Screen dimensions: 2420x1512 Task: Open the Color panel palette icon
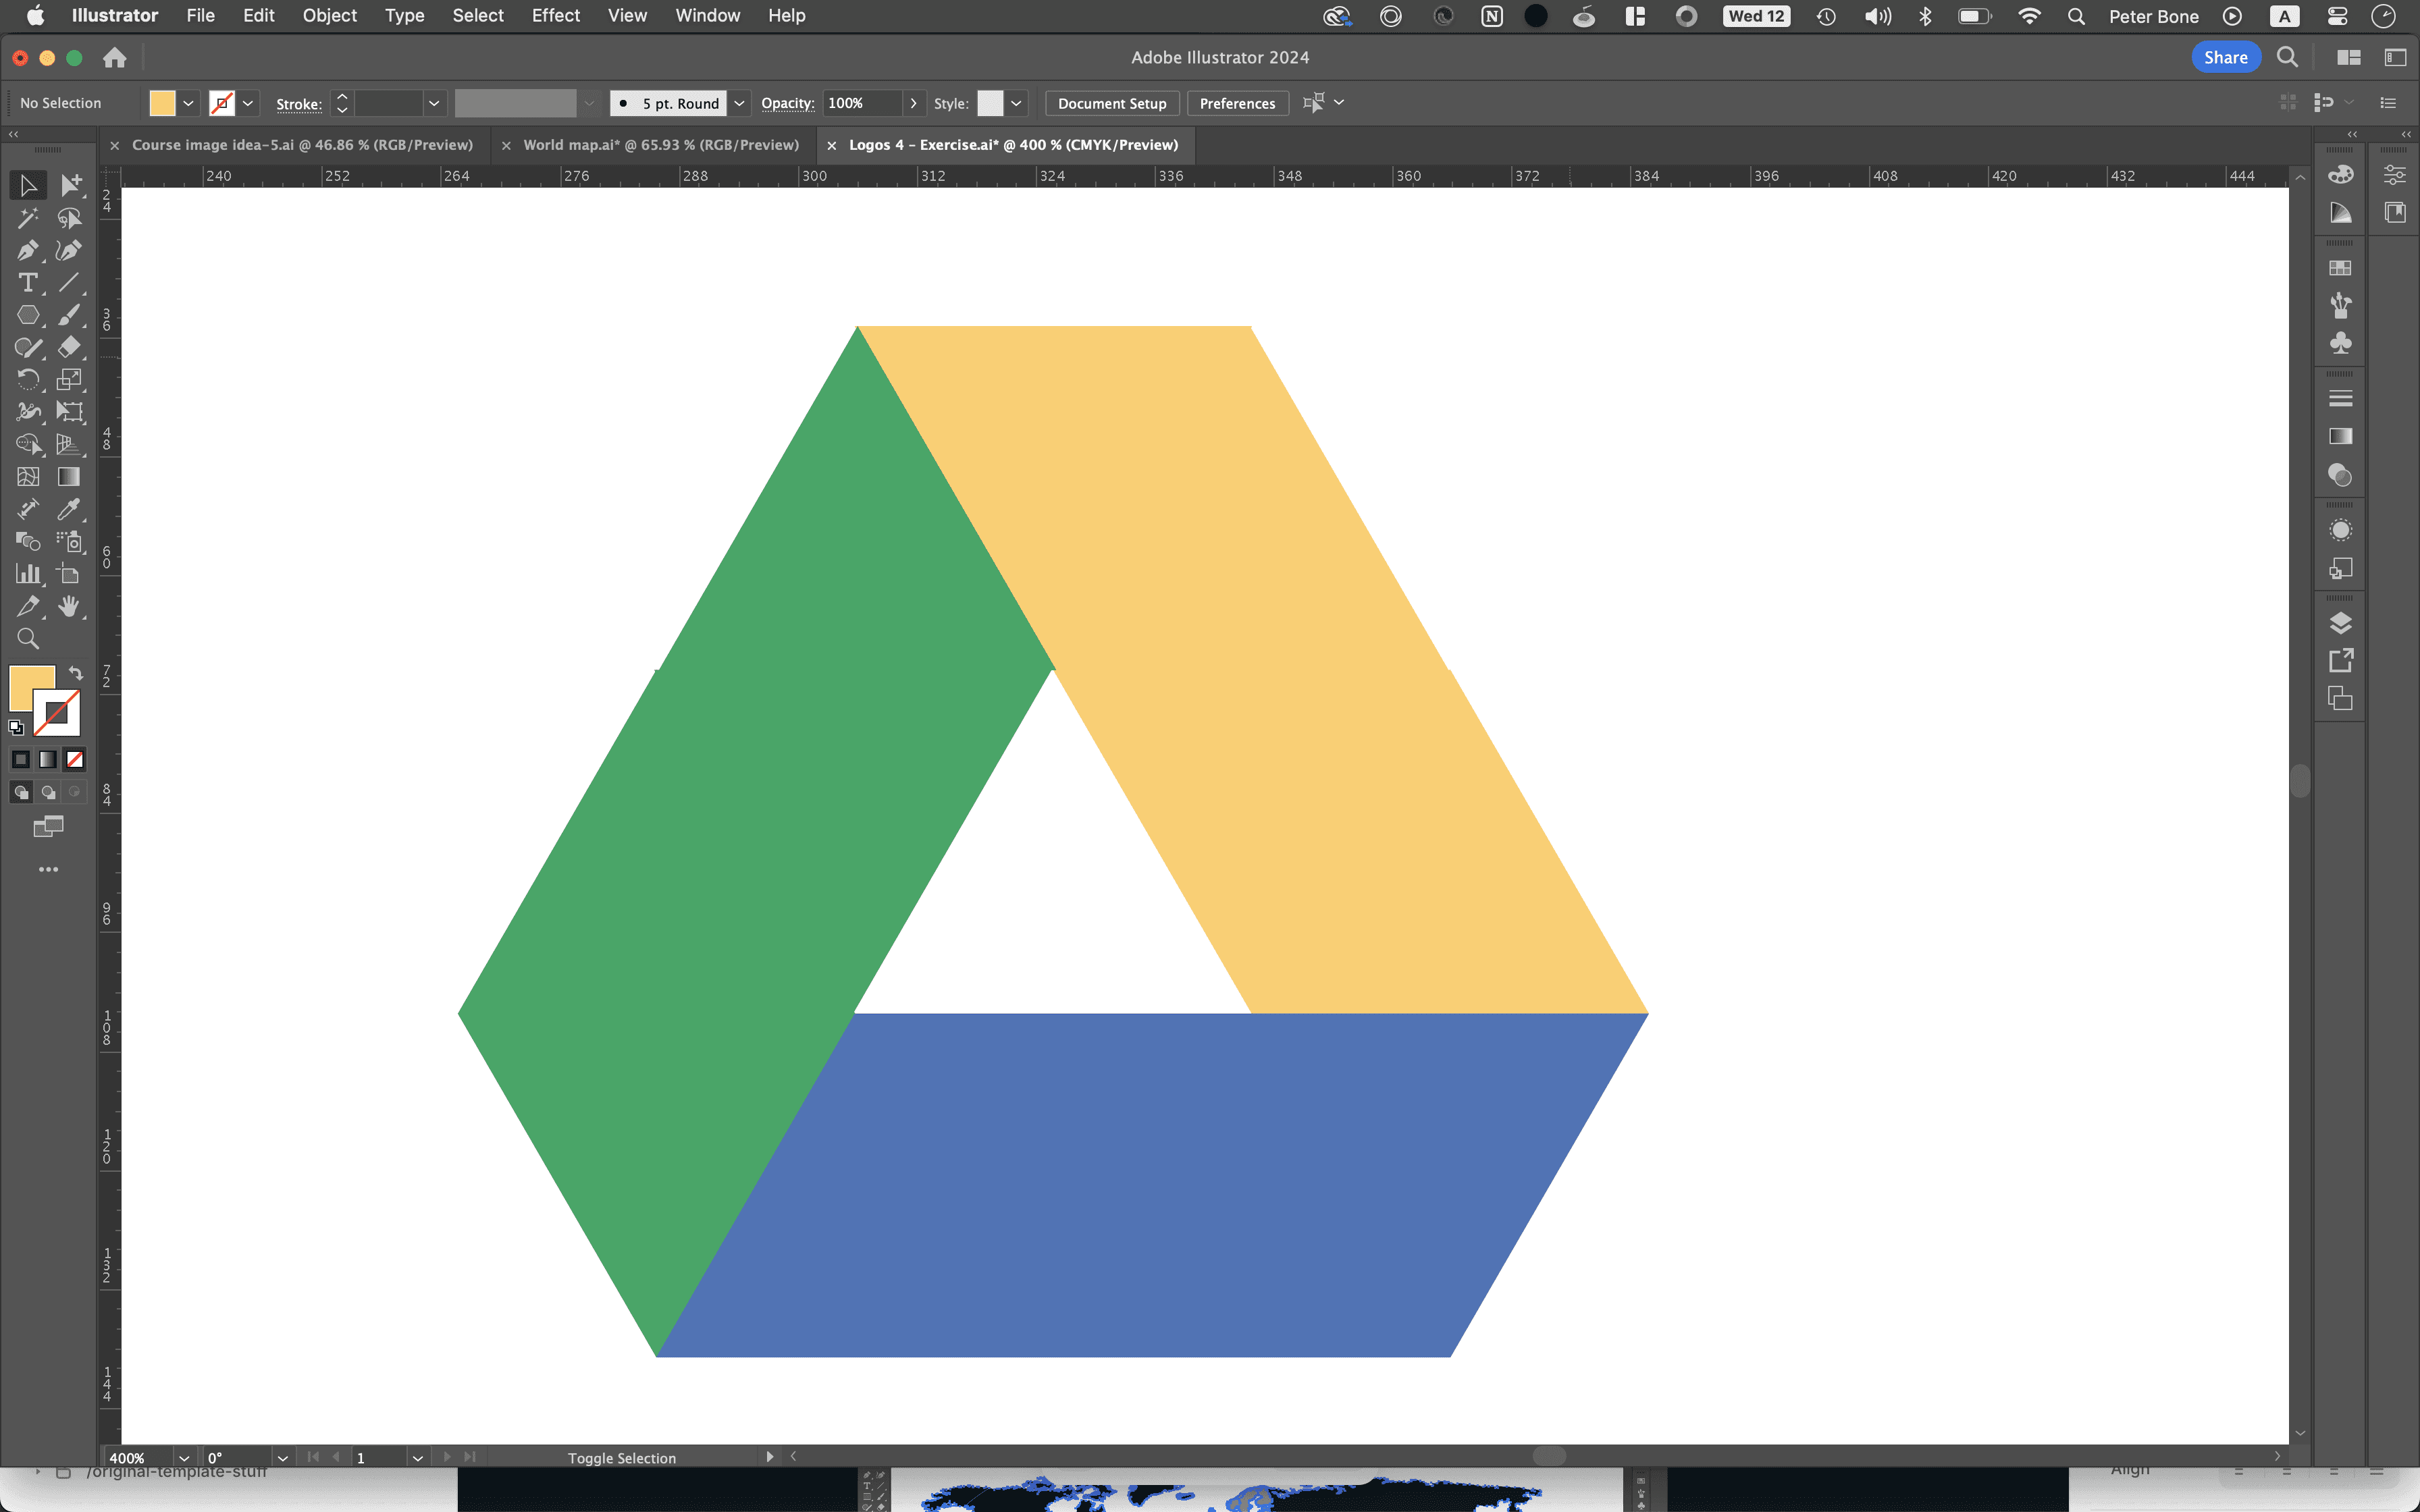click(2340, 174)
